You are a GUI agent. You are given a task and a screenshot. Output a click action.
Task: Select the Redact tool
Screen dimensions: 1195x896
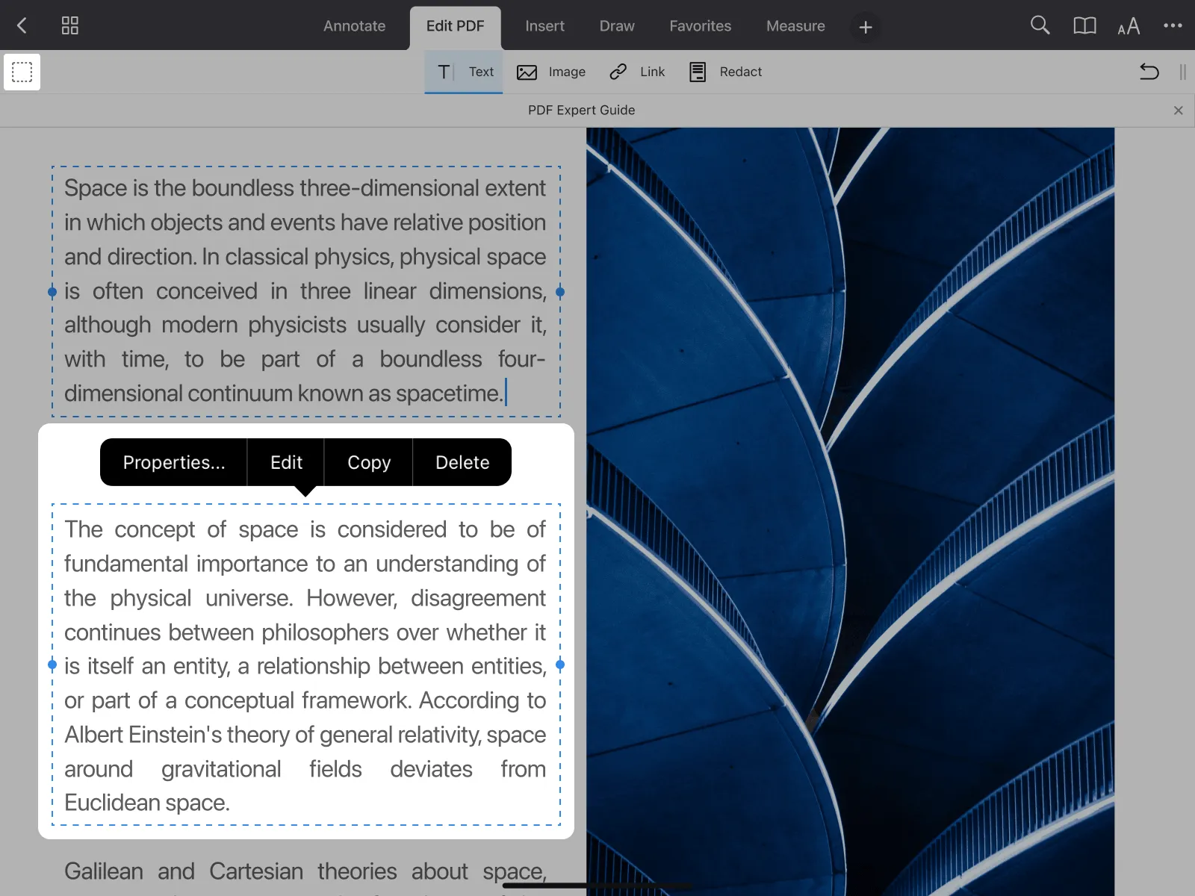pyautogui.click(x=724, y=72)
